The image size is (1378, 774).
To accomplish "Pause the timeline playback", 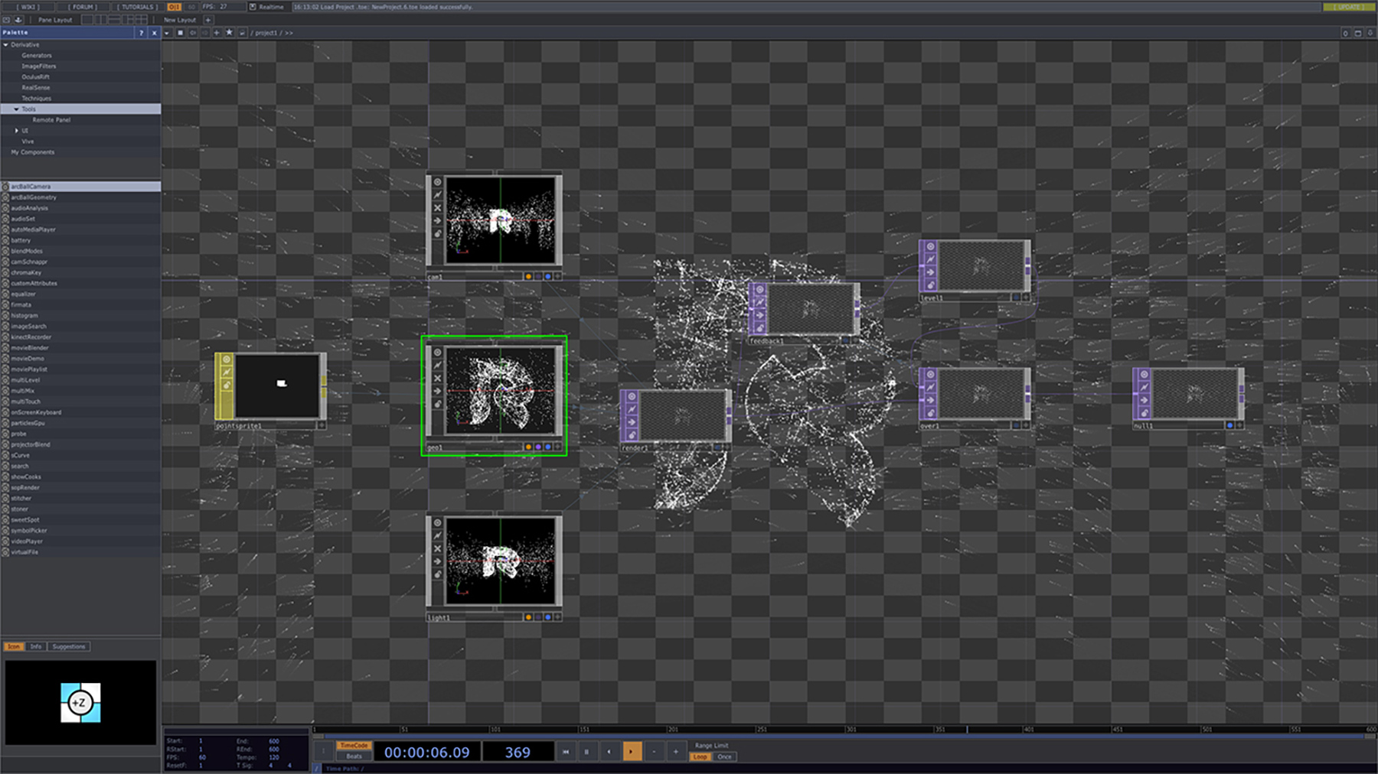I will (587, 752).
